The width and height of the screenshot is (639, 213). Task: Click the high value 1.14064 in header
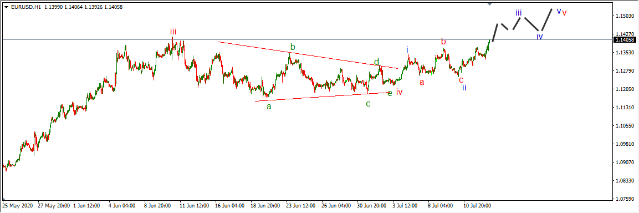click(73, 7)
